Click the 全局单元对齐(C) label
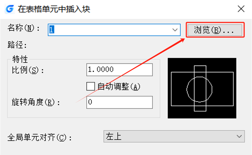This screenshot has height=155, width=252. coord(39,138)
